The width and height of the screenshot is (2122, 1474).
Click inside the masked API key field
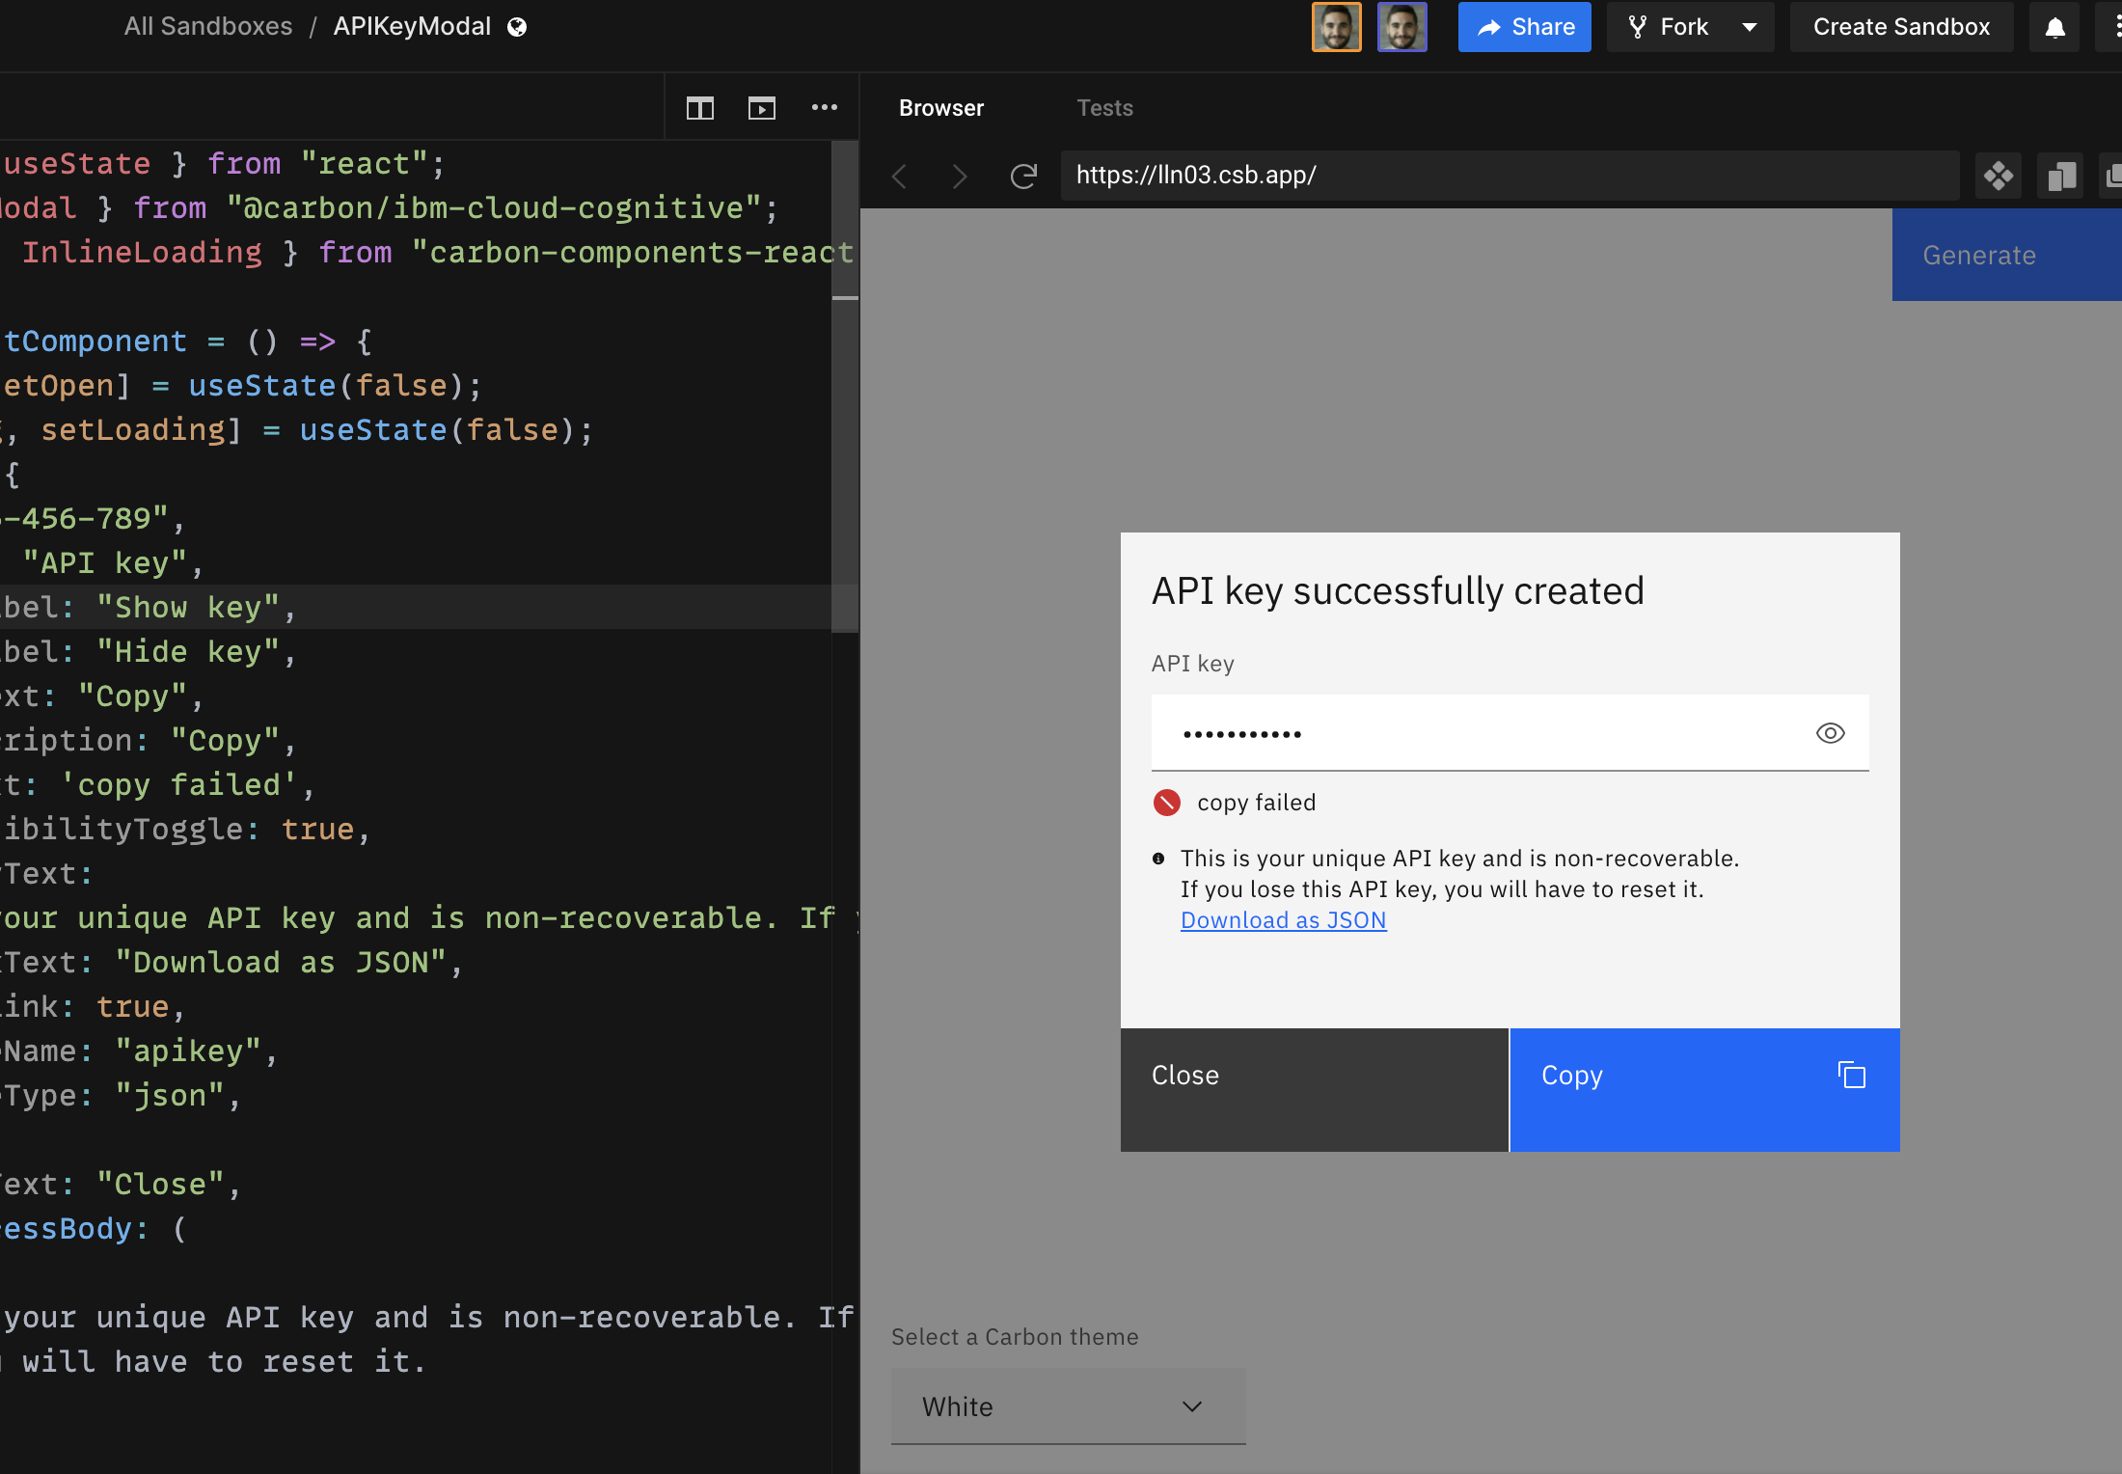click(1447, 733)
